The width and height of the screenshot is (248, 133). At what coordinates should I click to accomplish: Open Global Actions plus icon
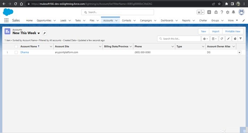point(209,12)
